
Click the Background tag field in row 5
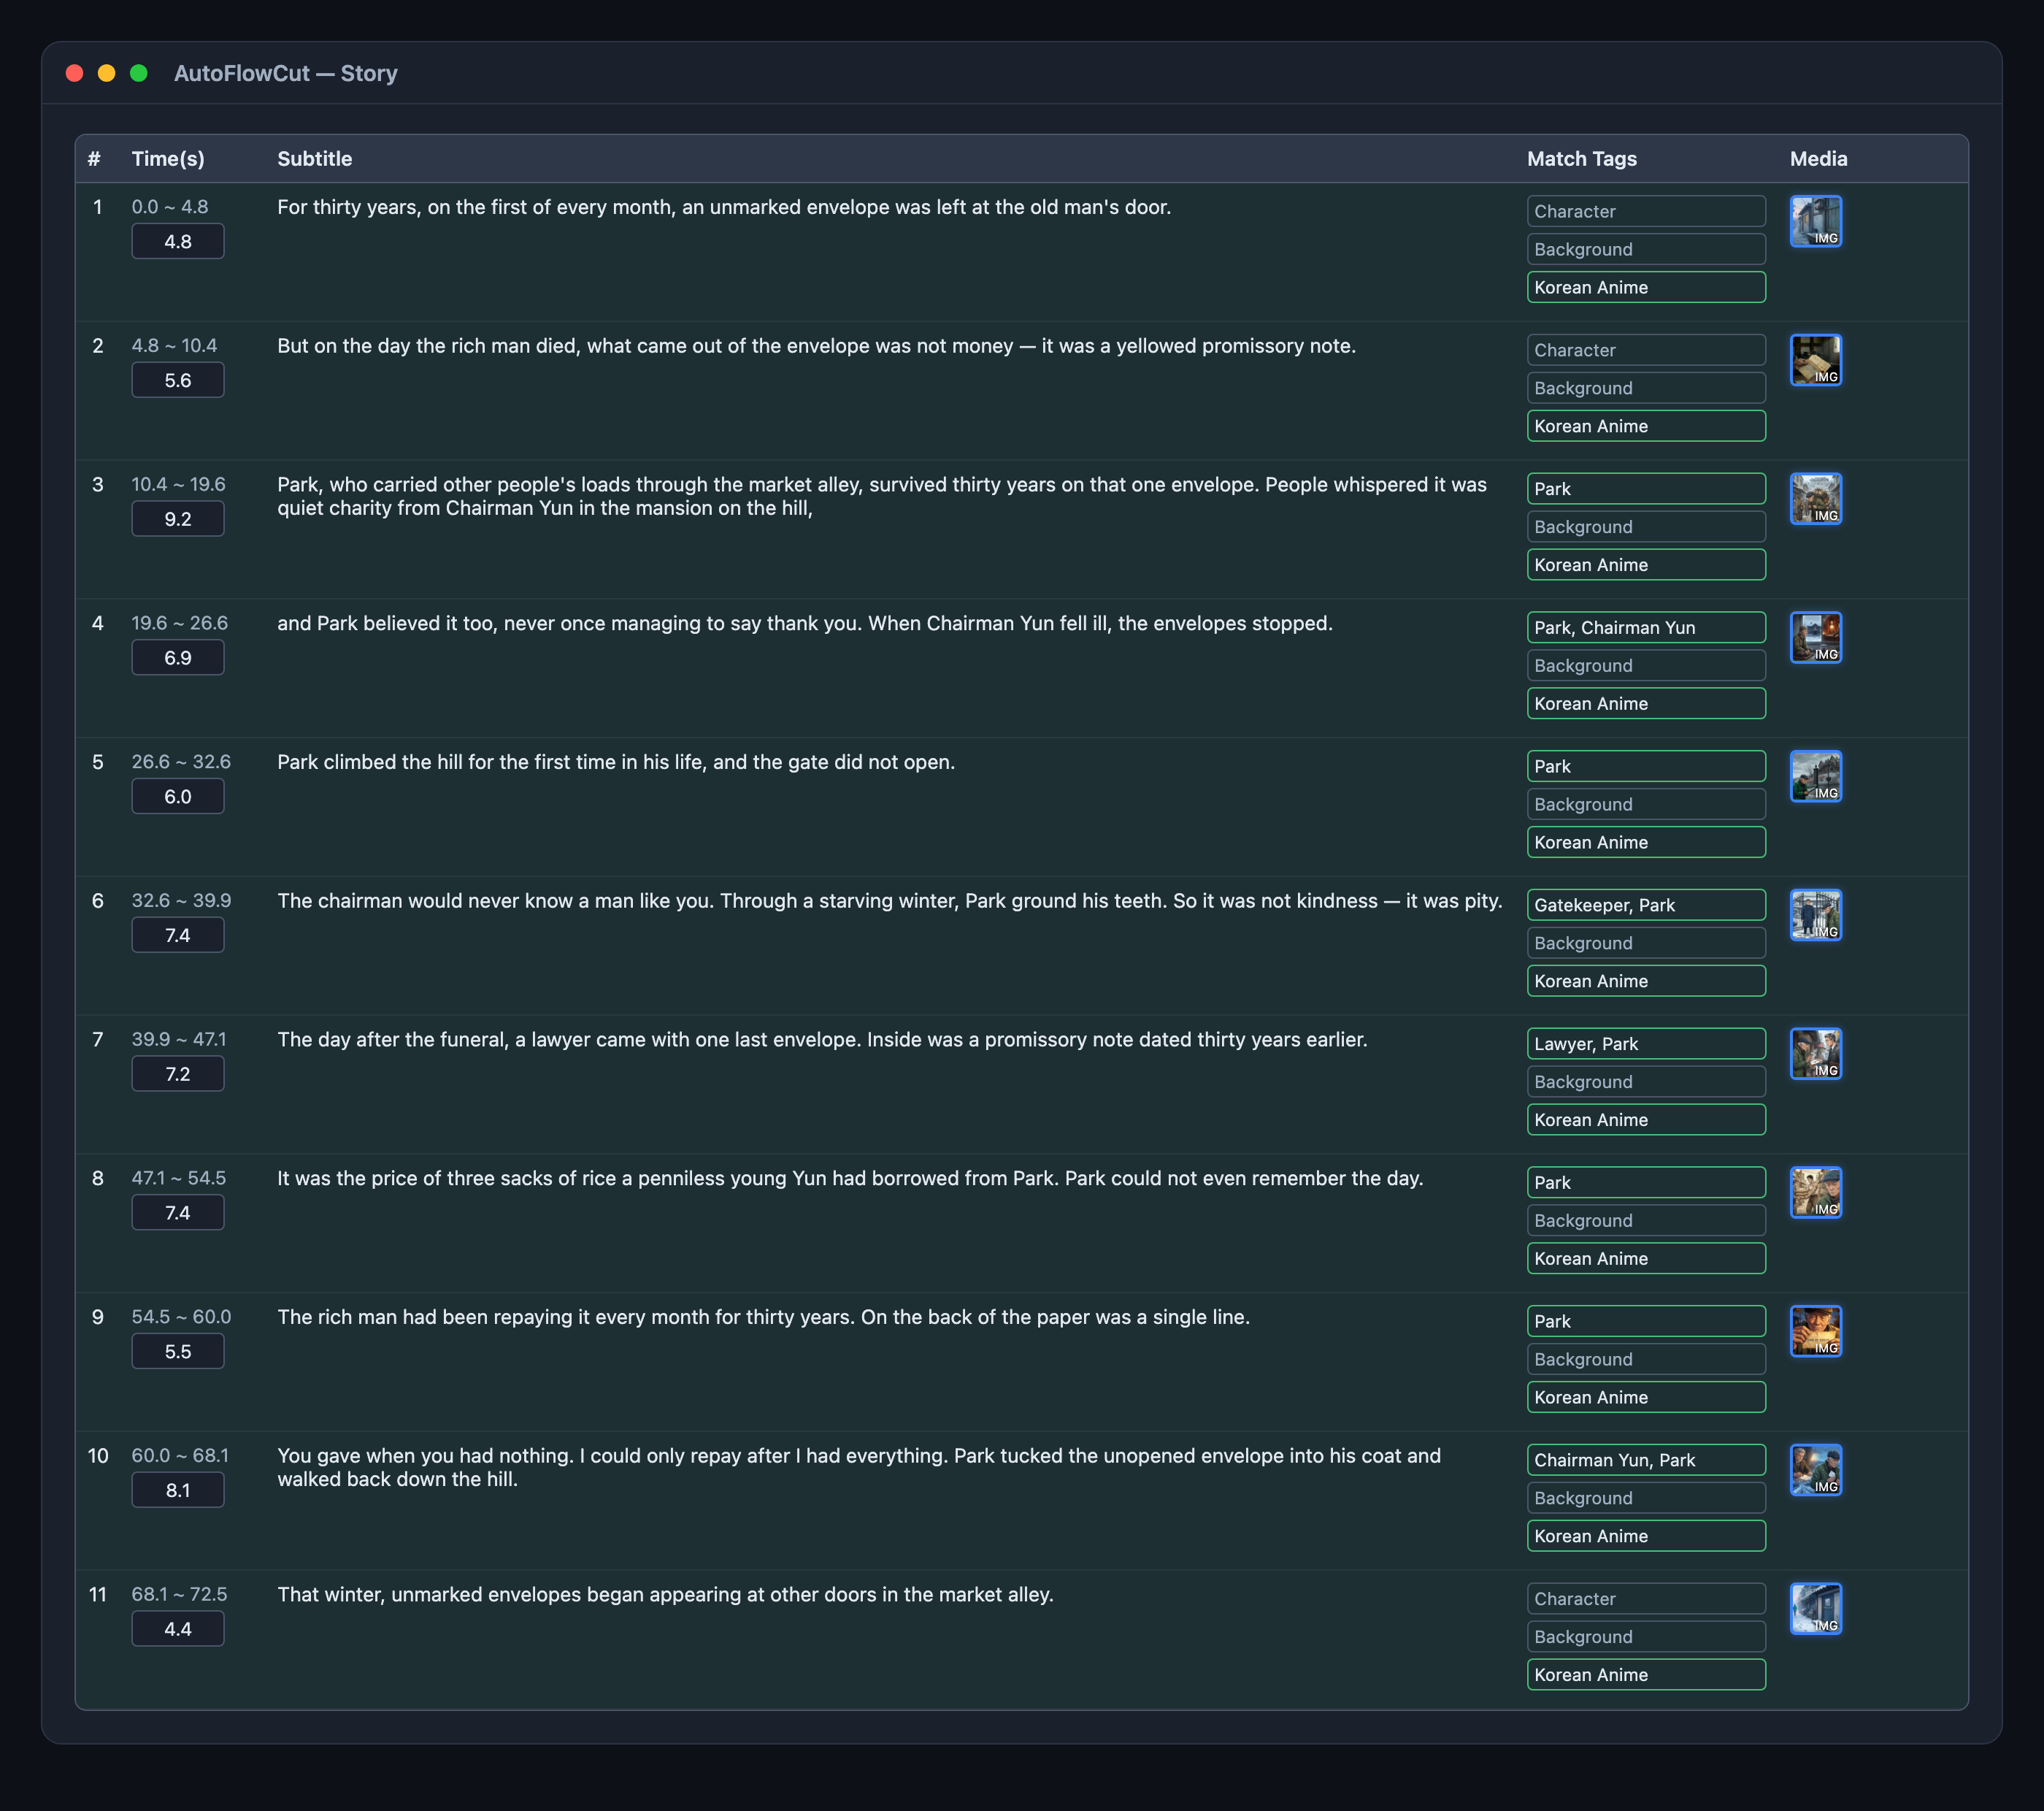(1646, 805)
